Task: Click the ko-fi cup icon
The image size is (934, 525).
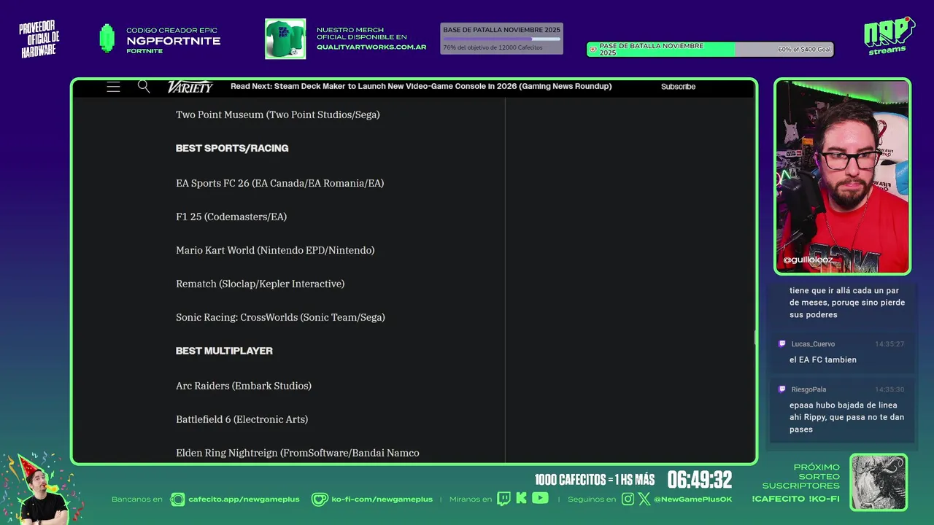Action: (319, 499)
